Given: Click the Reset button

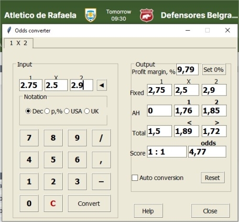Looking at the screenshot, I should (213, 178).
